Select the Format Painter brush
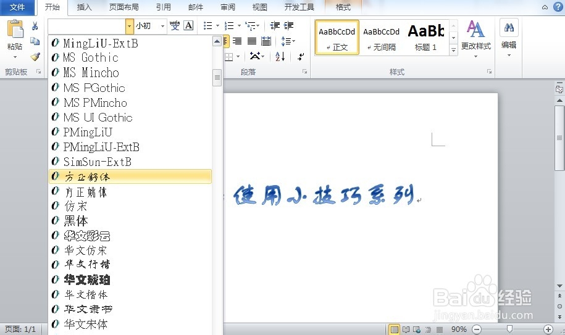 [x=35, y=57]
